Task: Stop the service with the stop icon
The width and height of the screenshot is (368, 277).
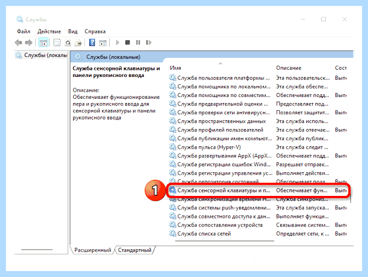Action: tap(128, 43)
